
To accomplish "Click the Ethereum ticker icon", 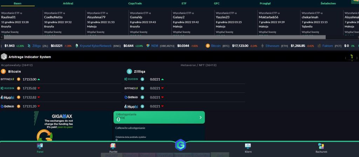I will [x=262, y=46].
